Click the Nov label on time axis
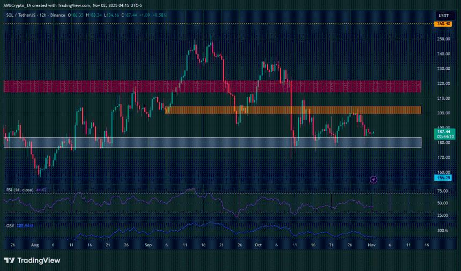The height and width of the screenshot is (271, 461). pos(371,244)
